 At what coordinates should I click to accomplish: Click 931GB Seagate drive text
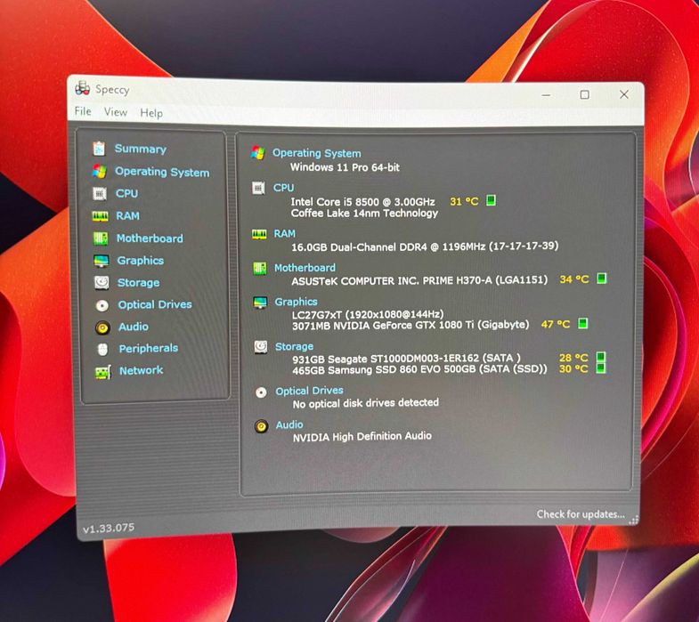pos(407,359)
